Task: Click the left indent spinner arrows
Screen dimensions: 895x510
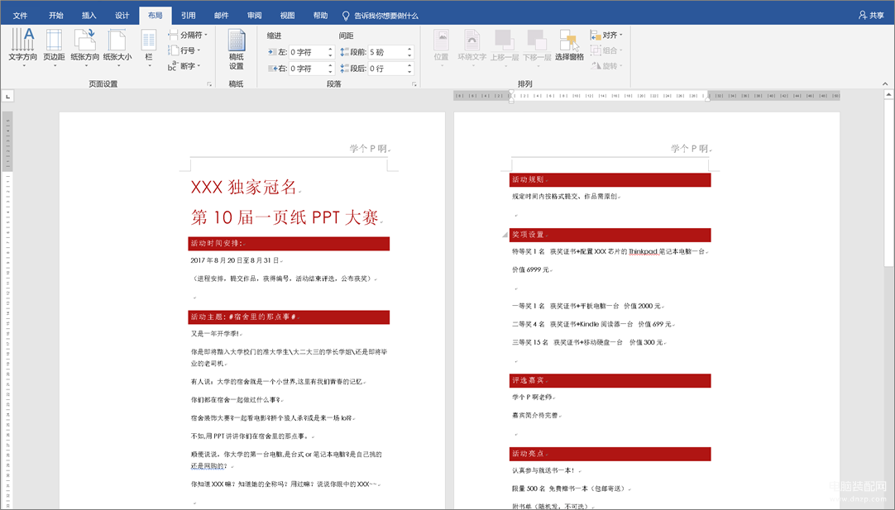Action: (330, 52)
